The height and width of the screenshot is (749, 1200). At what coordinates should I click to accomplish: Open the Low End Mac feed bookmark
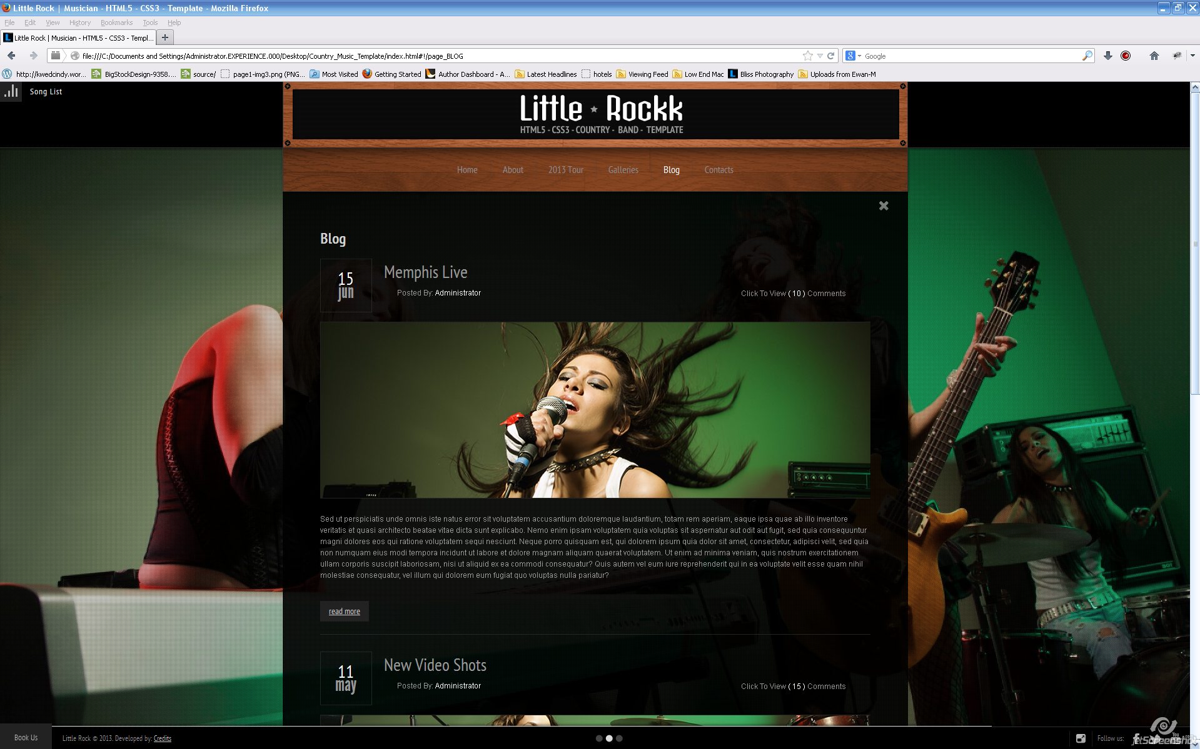698,74
